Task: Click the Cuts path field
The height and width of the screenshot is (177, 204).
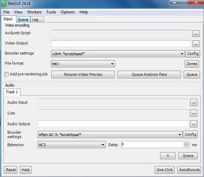Action: (113, 113)
